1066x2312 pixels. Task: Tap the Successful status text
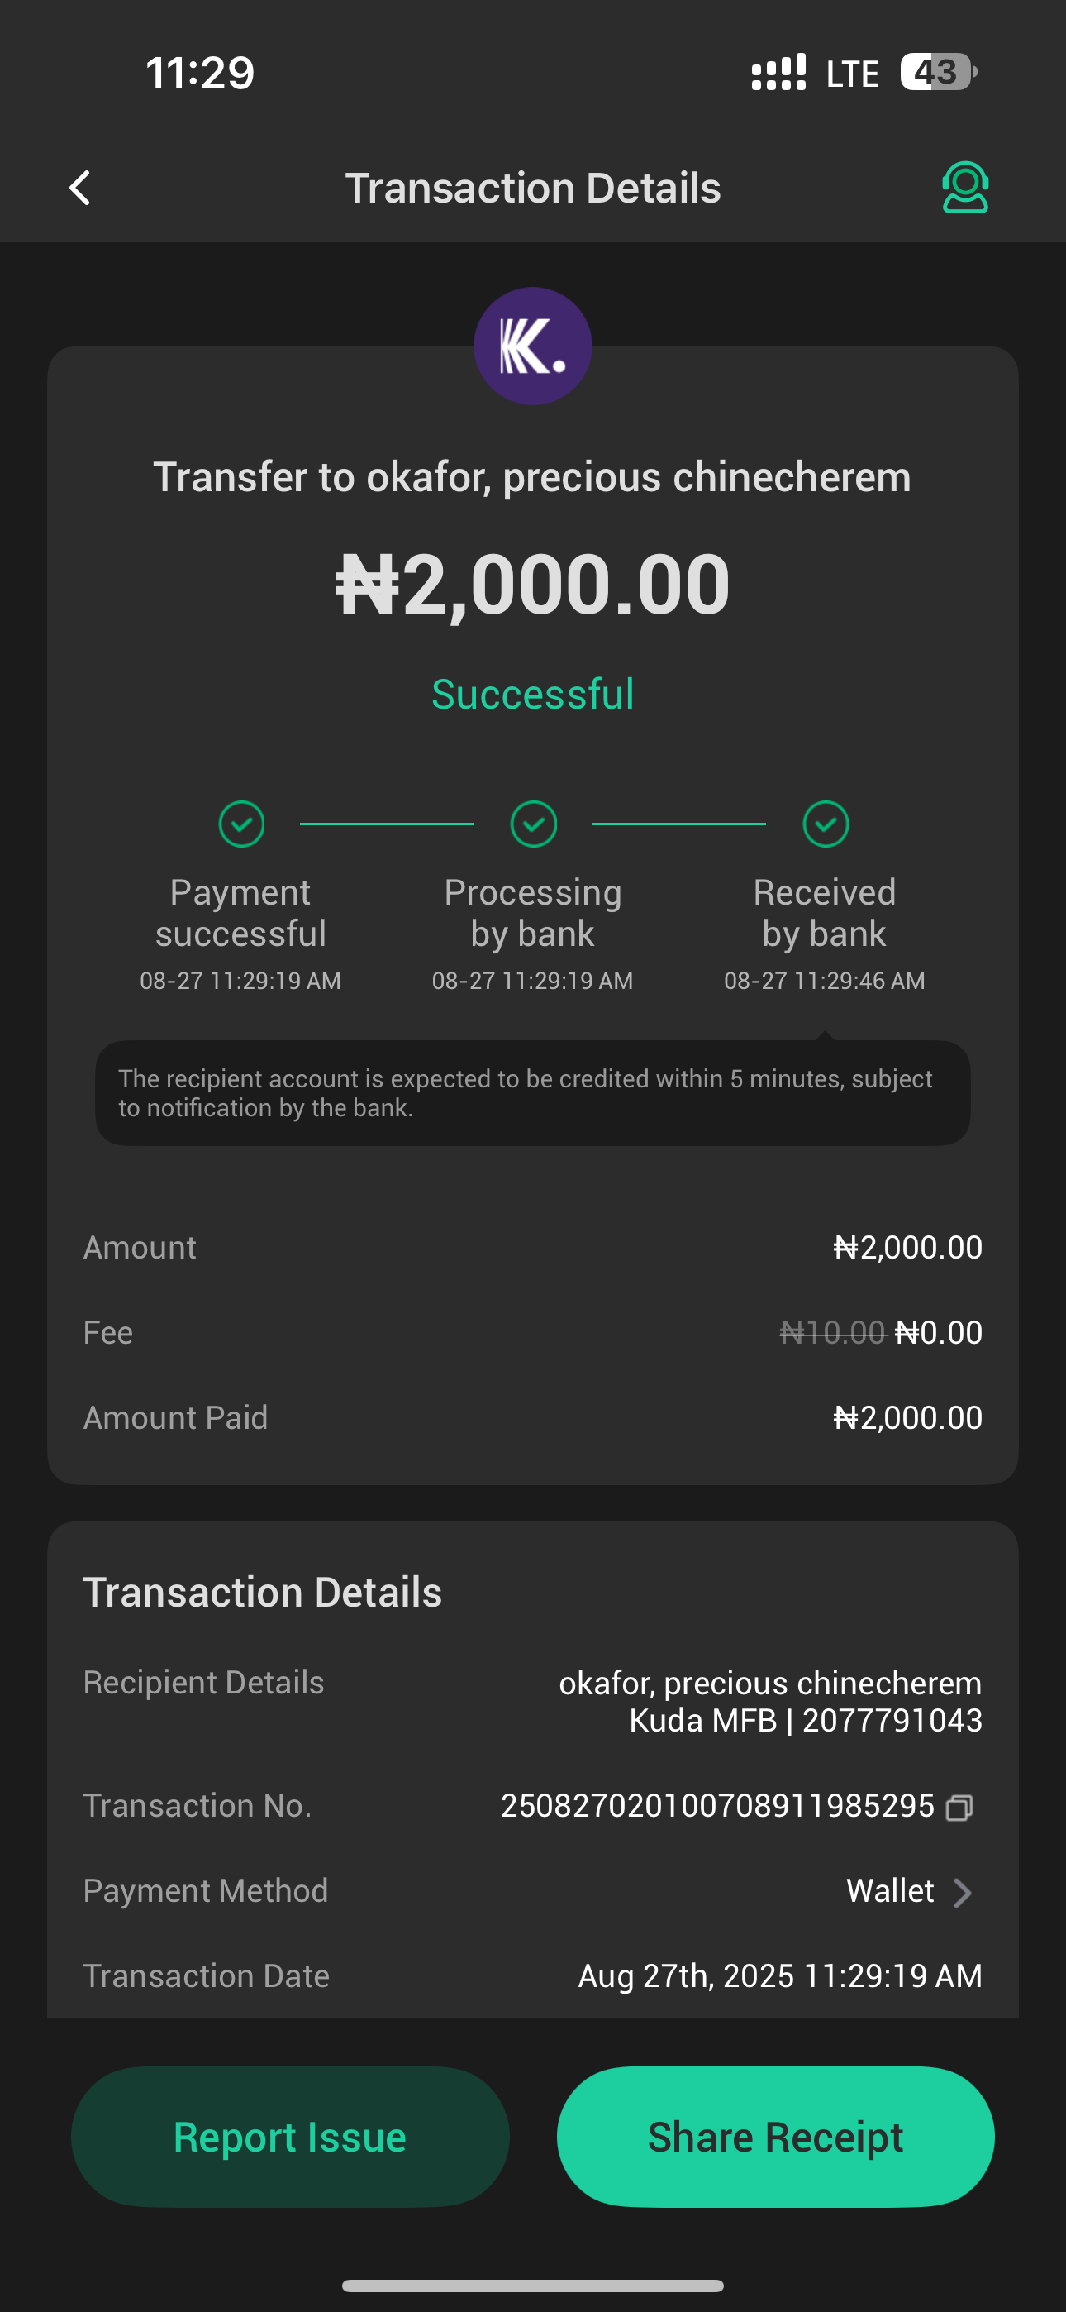(x=533, y=694)
